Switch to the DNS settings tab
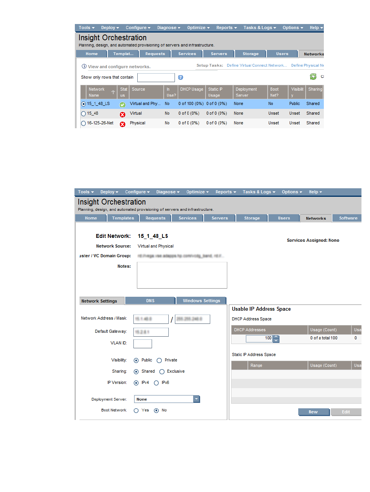Screen dimensions: 370x492 tap(150, 301)
